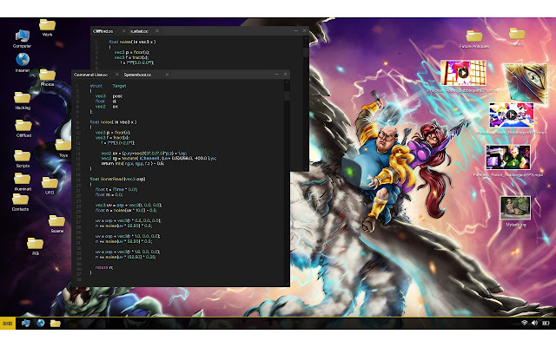This screenshot has height=347, width=556.
Task: Open the Scripts folder
Action: coord(23,156)
